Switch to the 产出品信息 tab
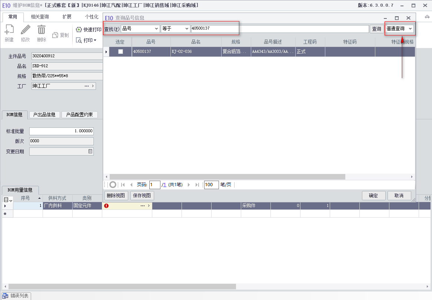The width and height of the screenshot is (432, 300). point(44,115)
